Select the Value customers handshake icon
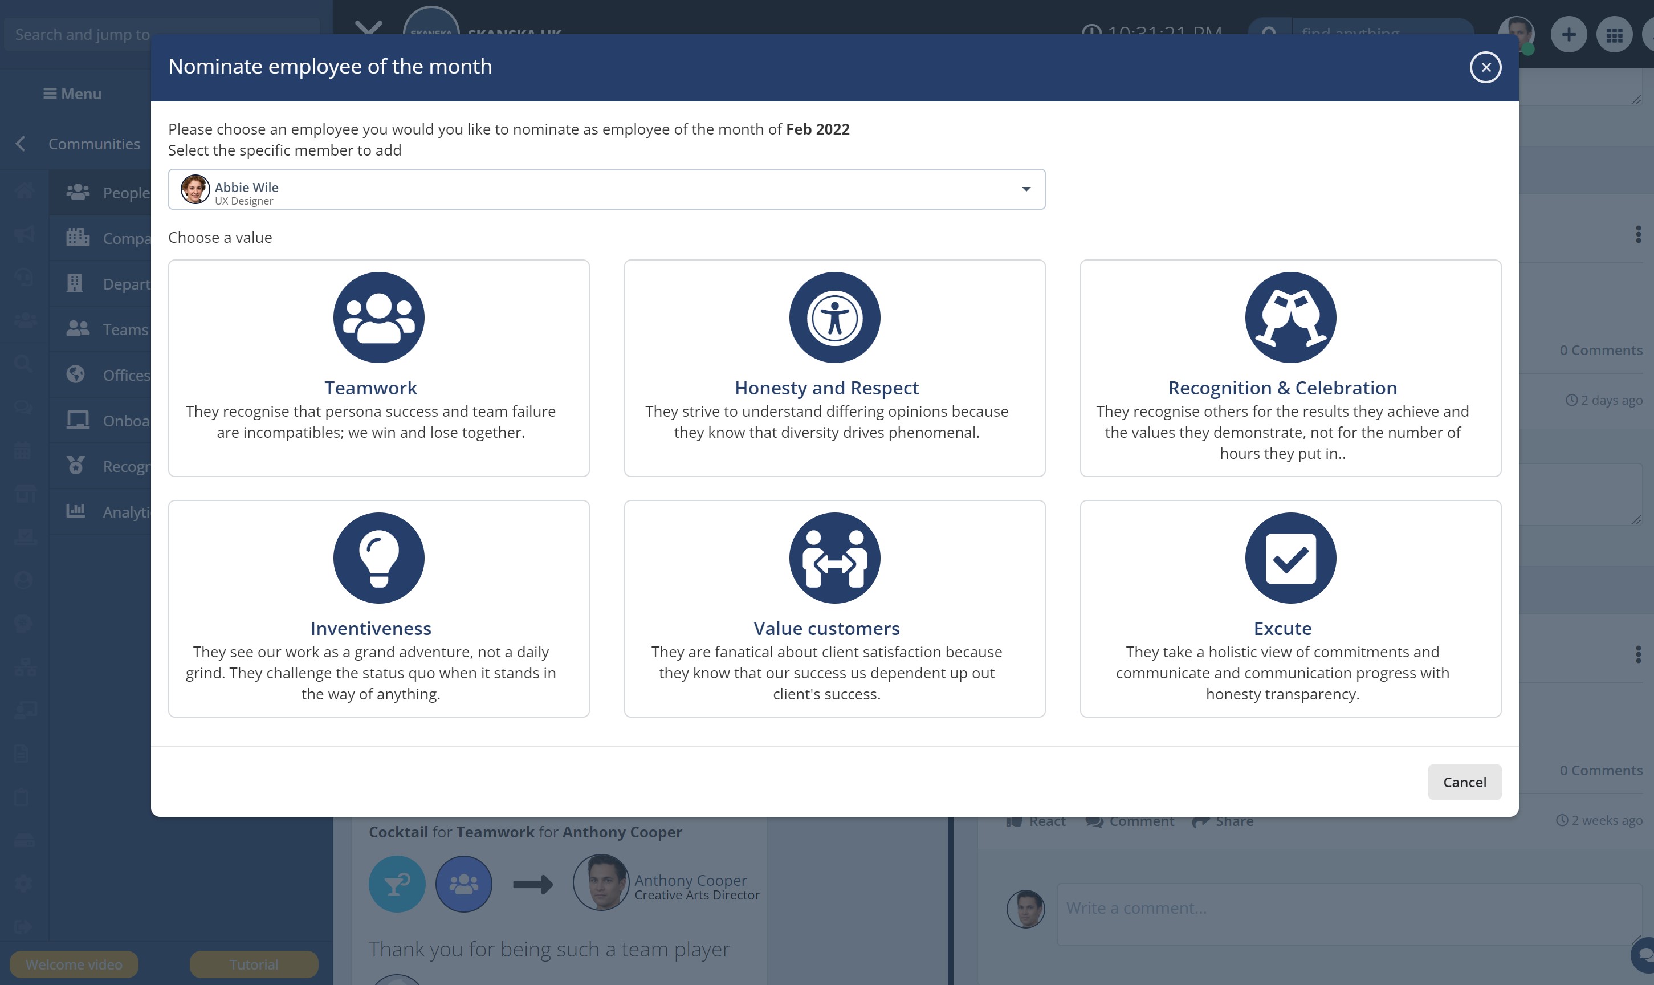The width and height of the screenshot is (1654, 985). coord(834,557)
